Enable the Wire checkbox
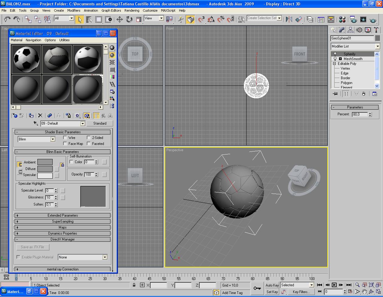Viewport: 383px width, 297px height. pyautogui.click(x=65, y=138)
